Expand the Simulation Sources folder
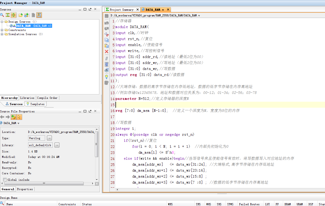The width and height of the screenshot is (325, 206). [x=2, y=34]
